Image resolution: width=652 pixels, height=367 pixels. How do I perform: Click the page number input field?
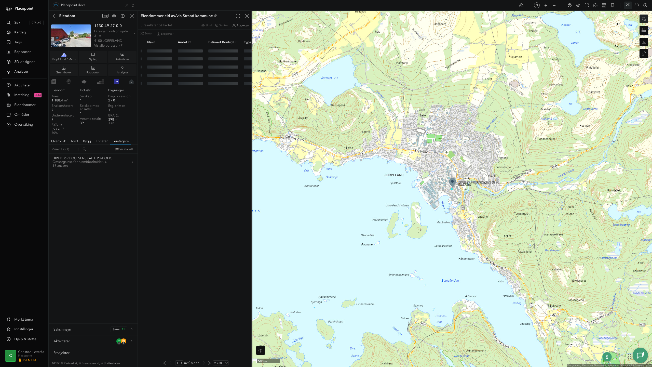click(x=179, y=363)
